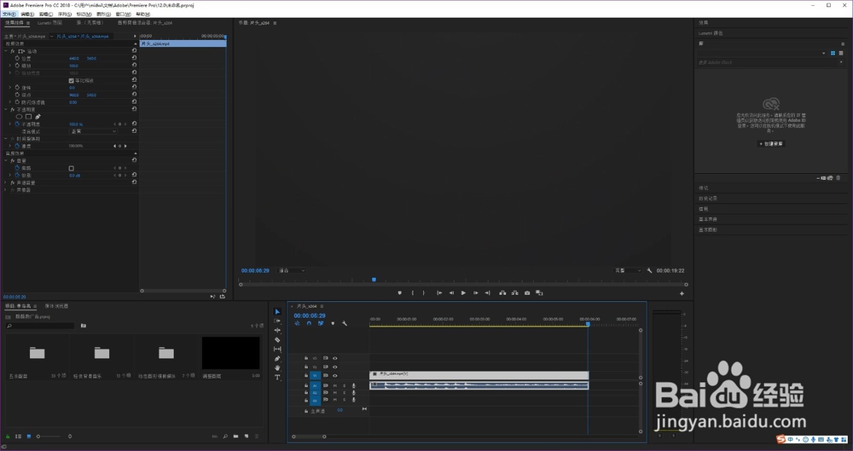Select the Ripple Edit tool
Viewport: 853px width, 451px height.
277,330
